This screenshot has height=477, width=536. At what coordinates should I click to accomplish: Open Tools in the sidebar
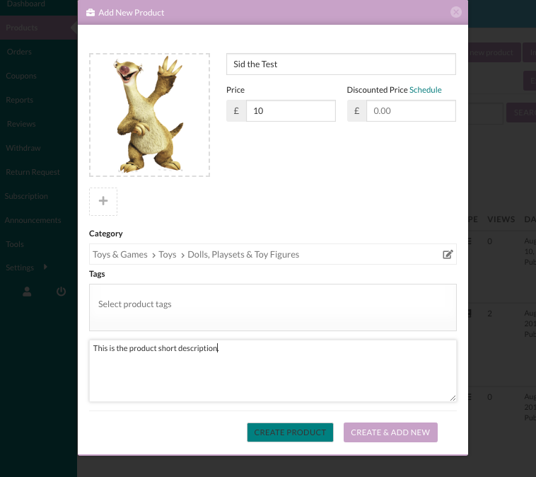click(15, 244)
